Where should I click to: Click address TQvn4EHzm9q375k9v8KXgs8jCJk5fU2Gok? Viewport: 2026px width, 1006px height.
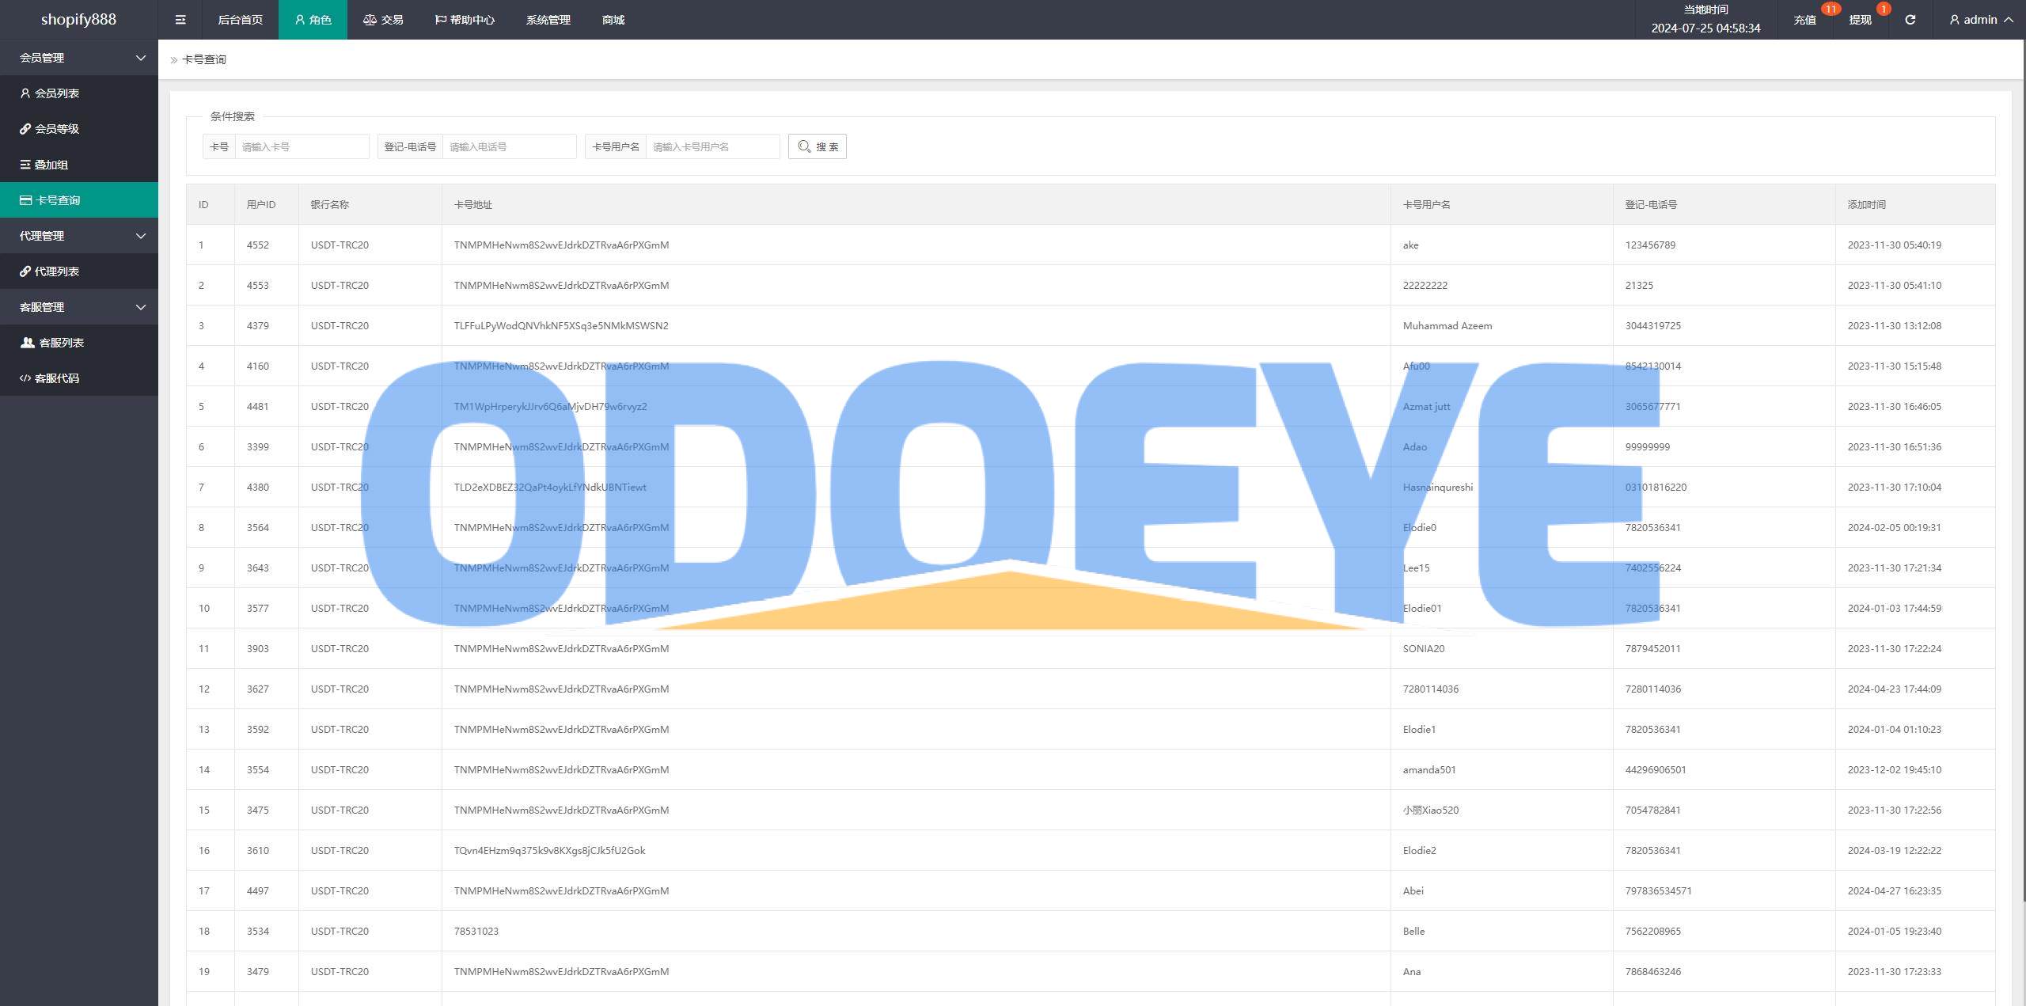coord(550,850)
